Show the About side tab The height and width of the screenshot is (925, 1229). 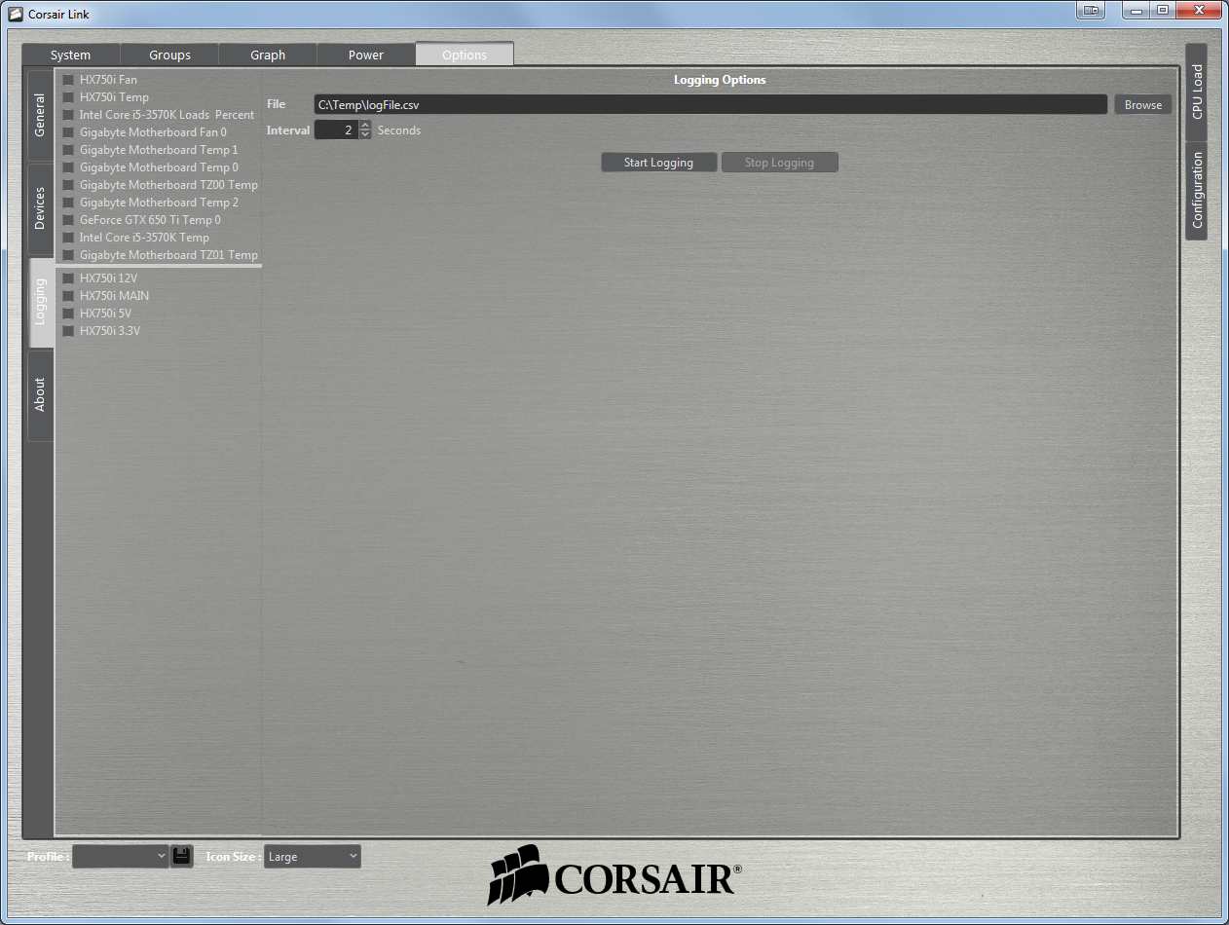pos(40,395)
